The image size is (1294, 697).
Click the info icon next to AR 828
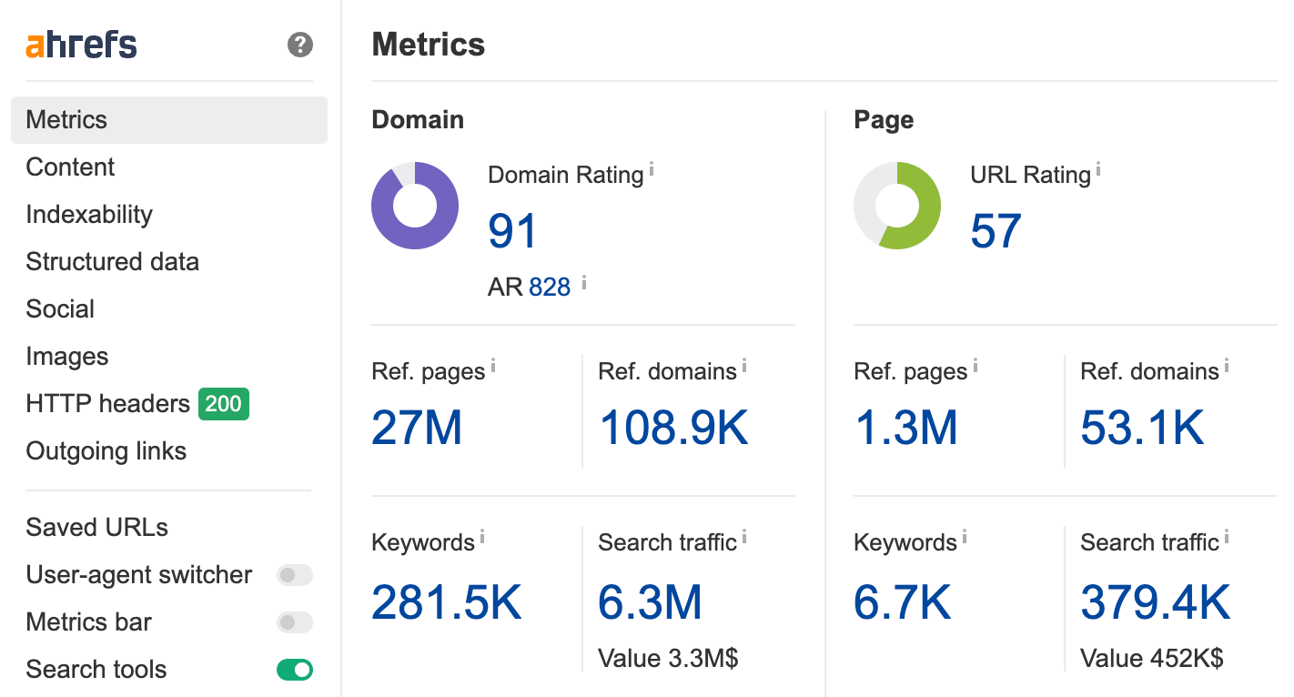pyautogui.click(x=584, y=283)
